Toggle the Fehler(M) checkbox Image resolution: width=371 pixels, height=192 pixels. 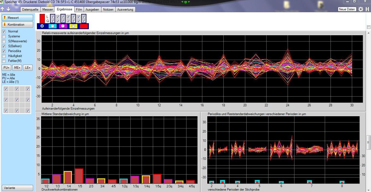pos(4,61)
